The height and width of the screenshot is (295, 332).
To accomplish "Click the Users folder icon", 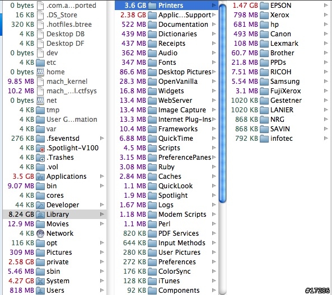I will (40, 291).
